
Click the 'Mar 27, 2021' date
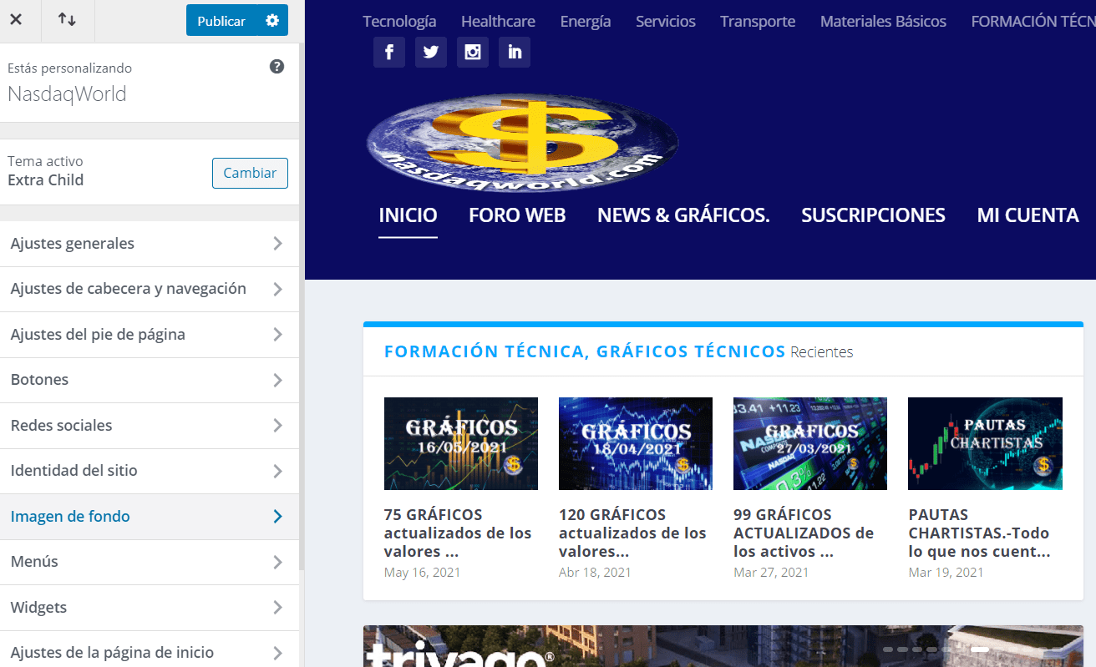pyautogui.click(x=771, y=573)
